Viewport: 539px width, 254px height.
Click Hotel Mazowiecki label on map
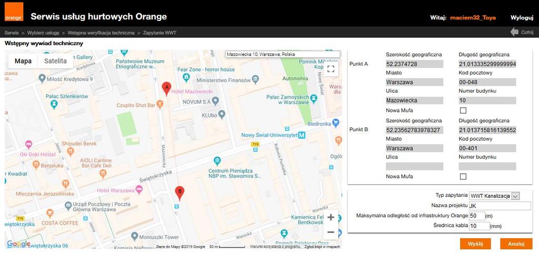click(x=192, y=91)
